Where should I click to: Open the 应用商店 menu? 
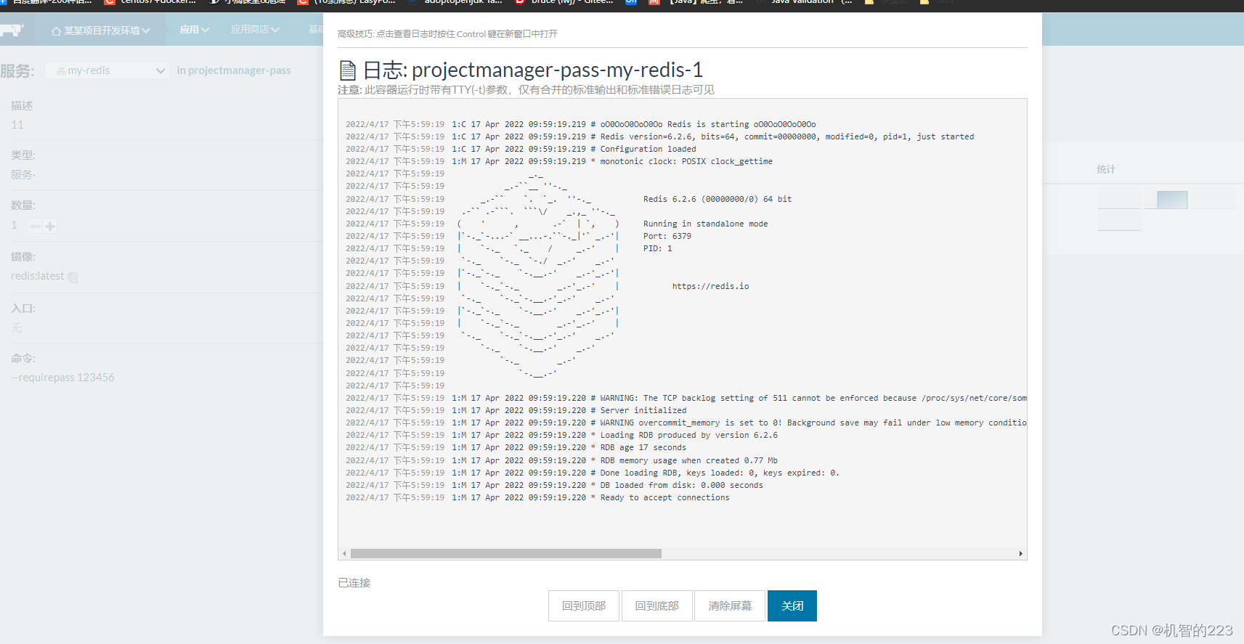click(255, 30)
